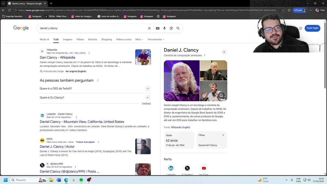The height and width of the screenshot is (184, 327).
Task: Bookmark this page with the star icon
Action: click(283, 10)
